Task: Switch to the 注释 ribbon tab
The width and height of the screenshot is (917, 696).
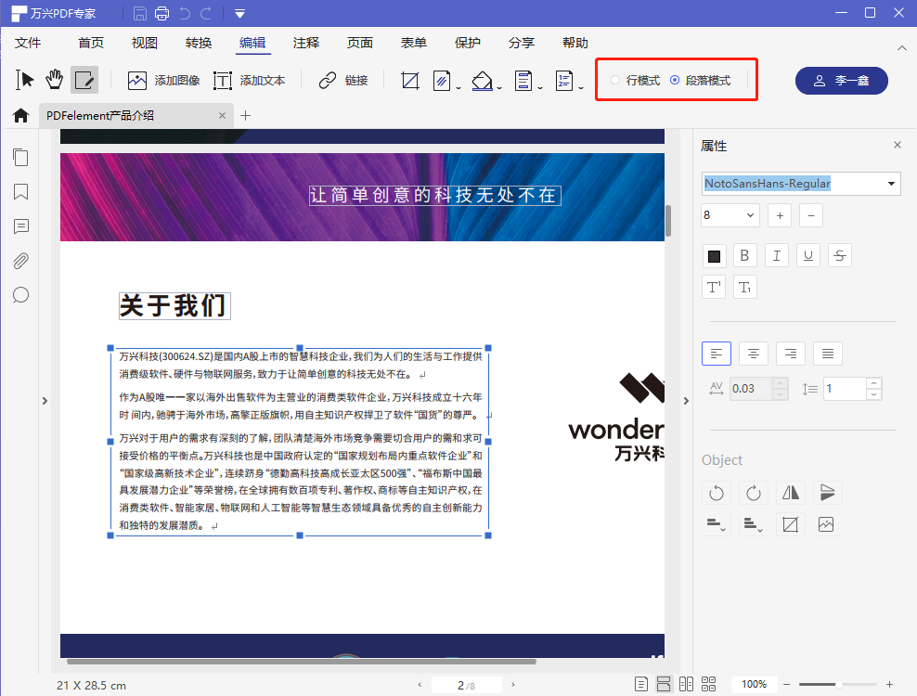Action: coord(305,43)
